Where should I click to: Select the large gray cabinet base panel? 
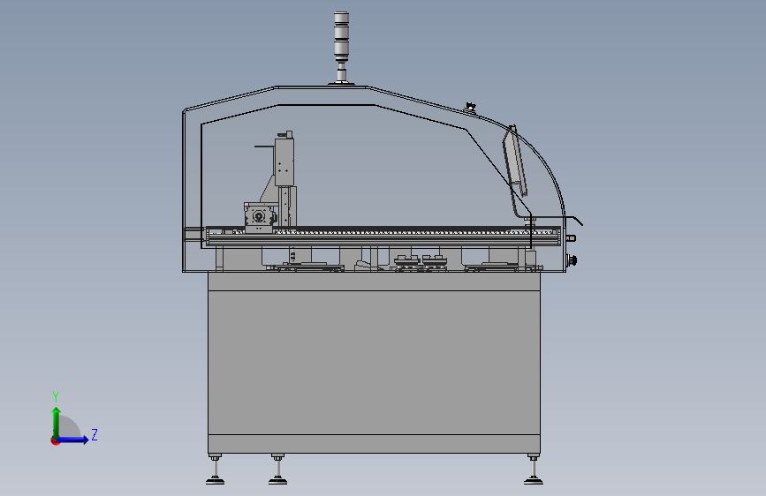tap(375, 362)
